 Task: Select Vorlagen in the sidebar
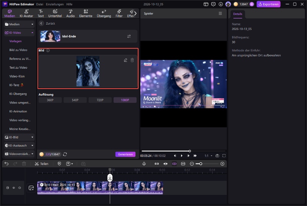point(15,41)
